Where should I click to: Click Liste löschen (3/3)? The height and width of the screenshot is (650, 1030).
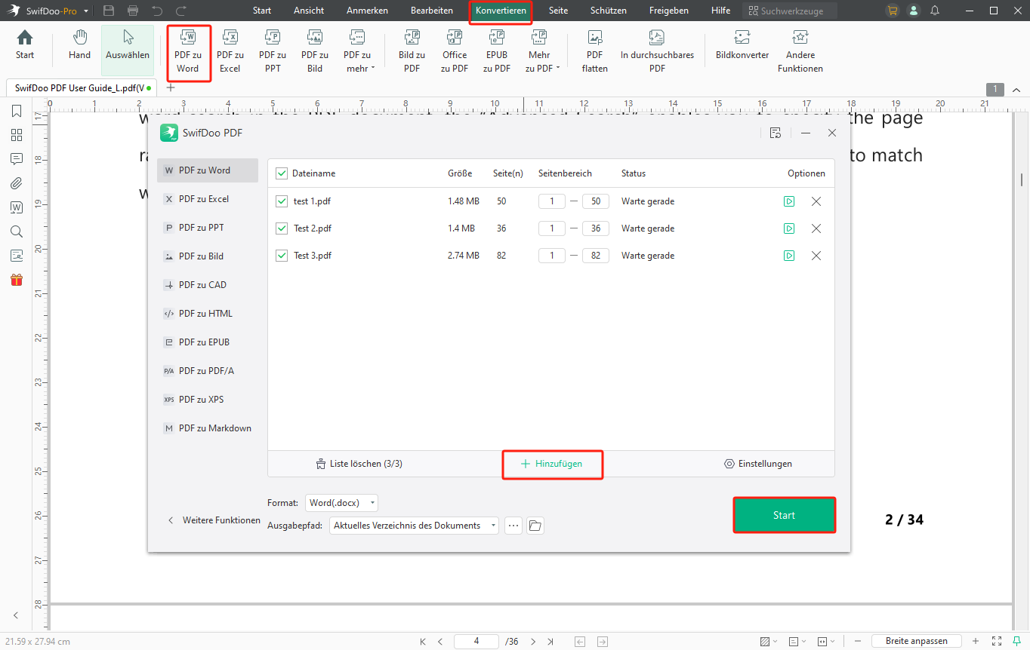(359, 464)
